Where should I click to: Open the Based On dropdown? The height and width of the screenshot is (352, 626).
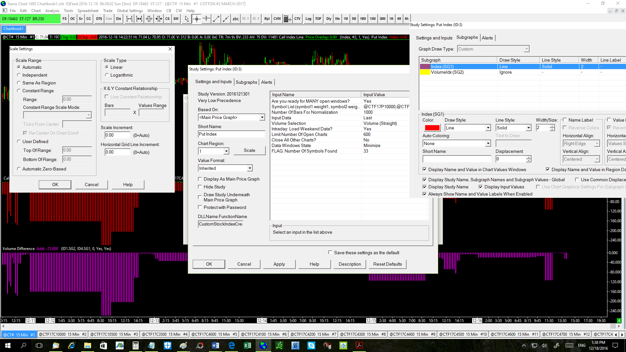coord(262,117)
